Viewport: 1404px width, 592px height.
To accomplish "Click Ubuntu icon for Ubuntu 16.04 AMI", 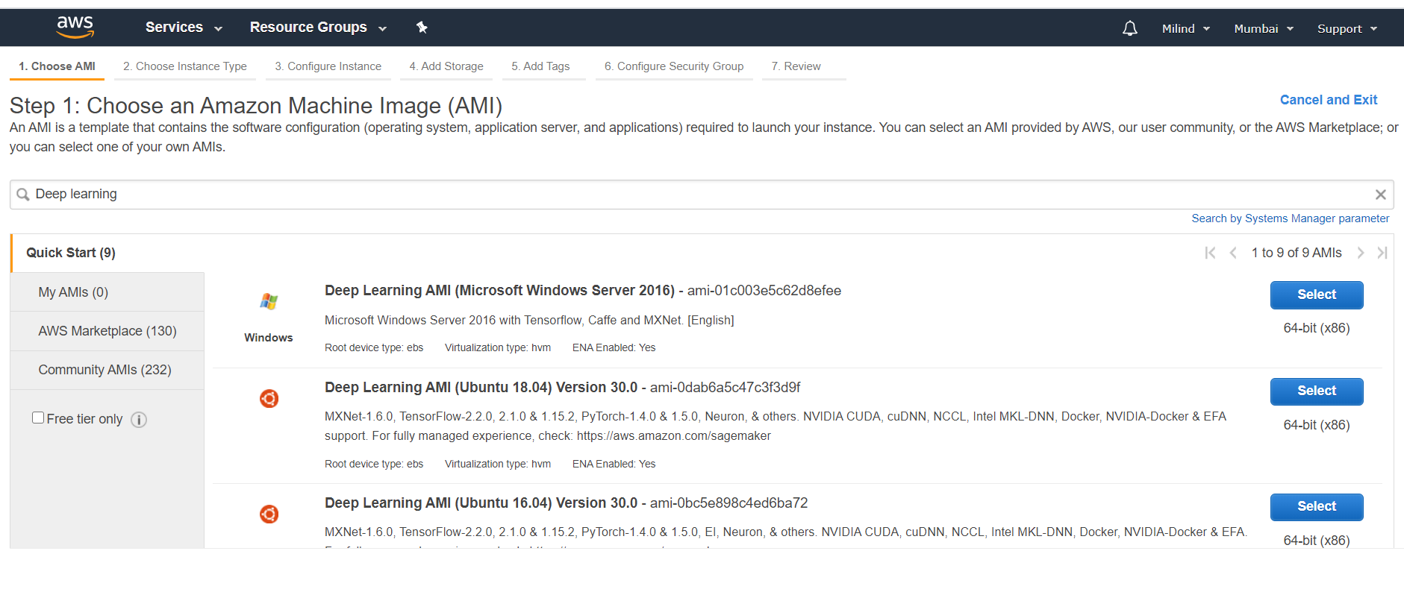I will click(x=269, y=514).
